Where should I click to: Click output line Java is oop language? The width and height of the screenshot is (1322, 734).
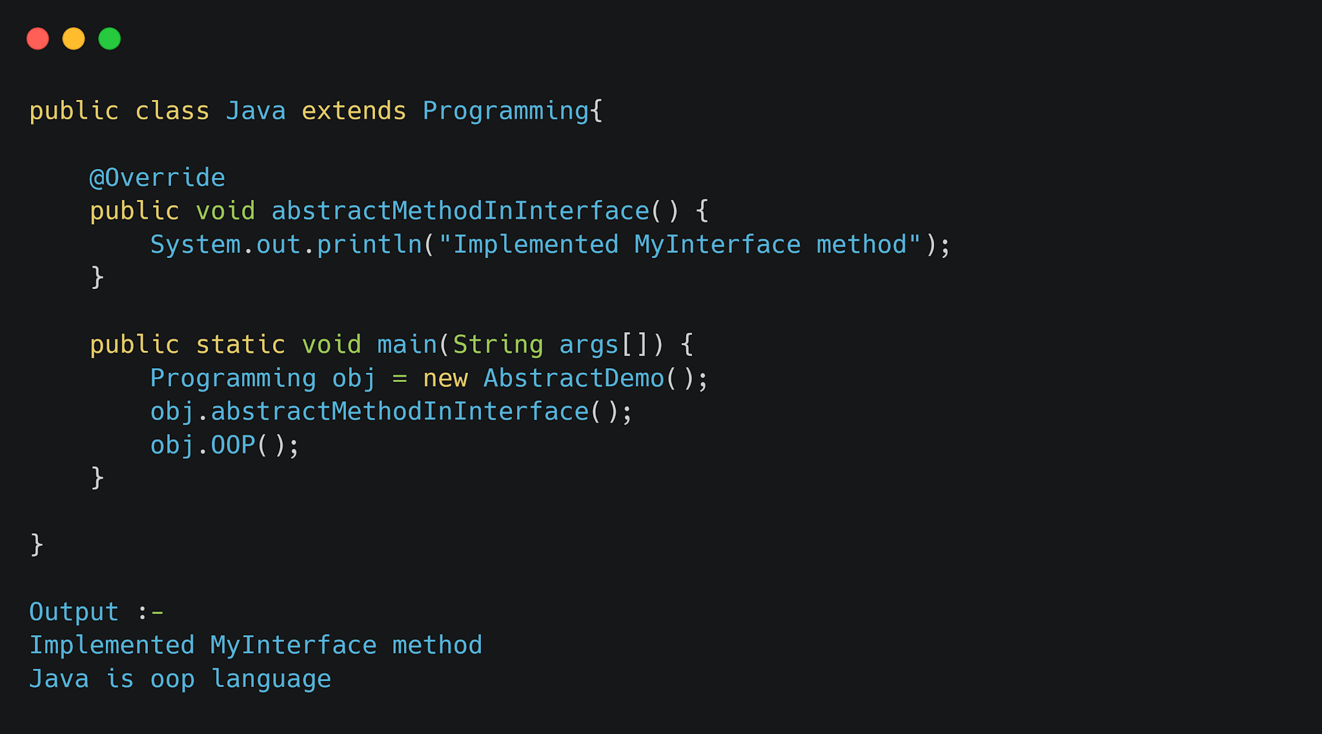click(180, 679)
